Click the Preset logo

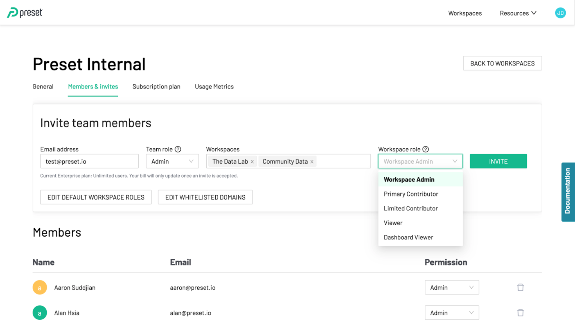click(25, 13)
